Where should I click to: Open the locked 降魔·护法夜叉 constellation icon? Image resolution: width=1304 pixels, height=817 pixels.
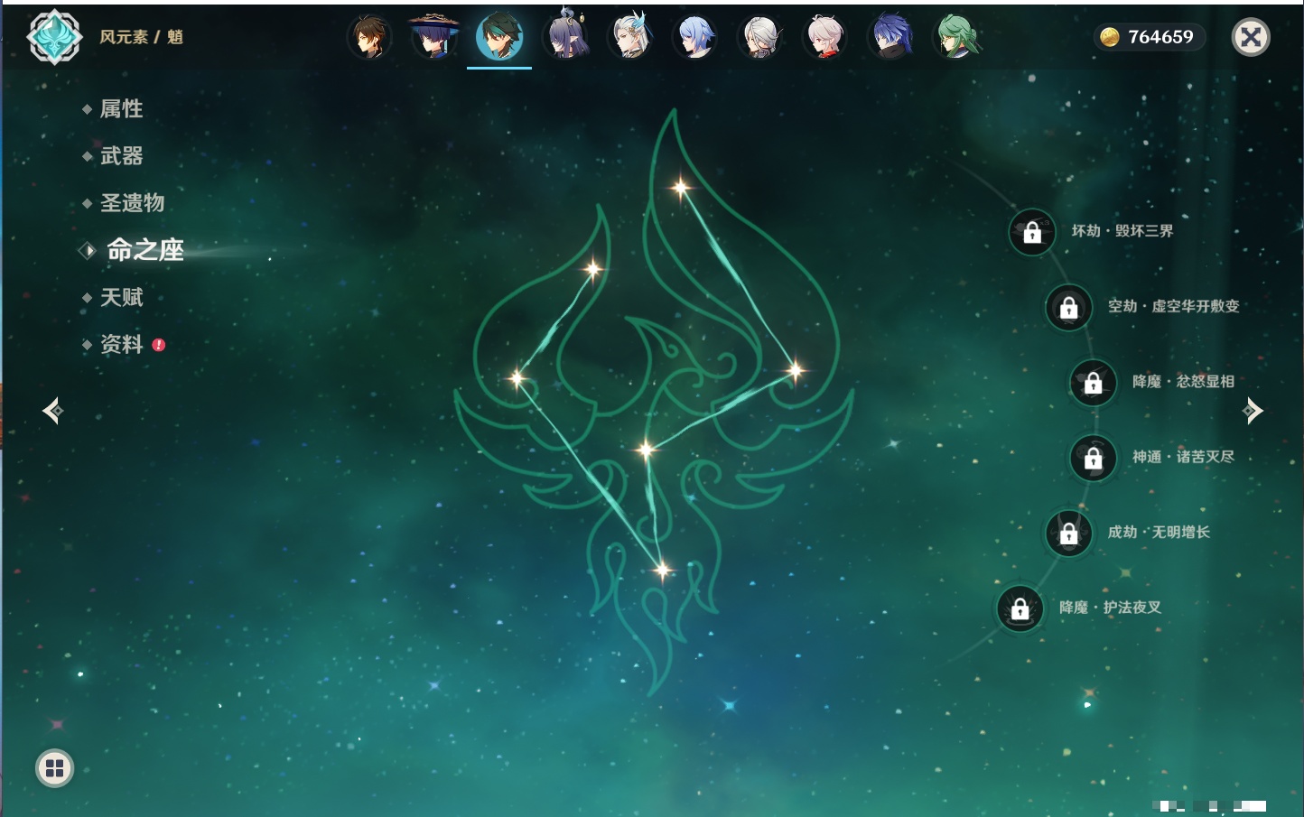point(1020,608)
